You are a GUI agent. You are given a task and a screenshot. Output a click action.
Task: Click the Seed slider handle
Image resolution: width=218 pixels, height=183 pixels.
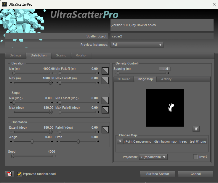coord(12,156)
